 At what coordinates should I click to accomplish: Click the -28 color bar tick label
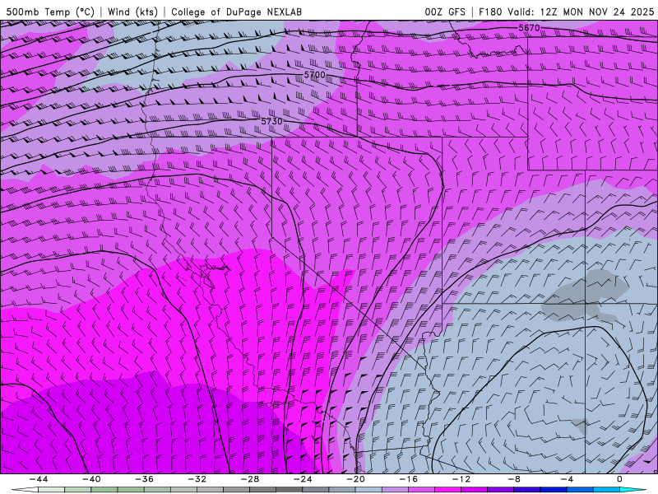pyautogui.click(x=250, y=479)
